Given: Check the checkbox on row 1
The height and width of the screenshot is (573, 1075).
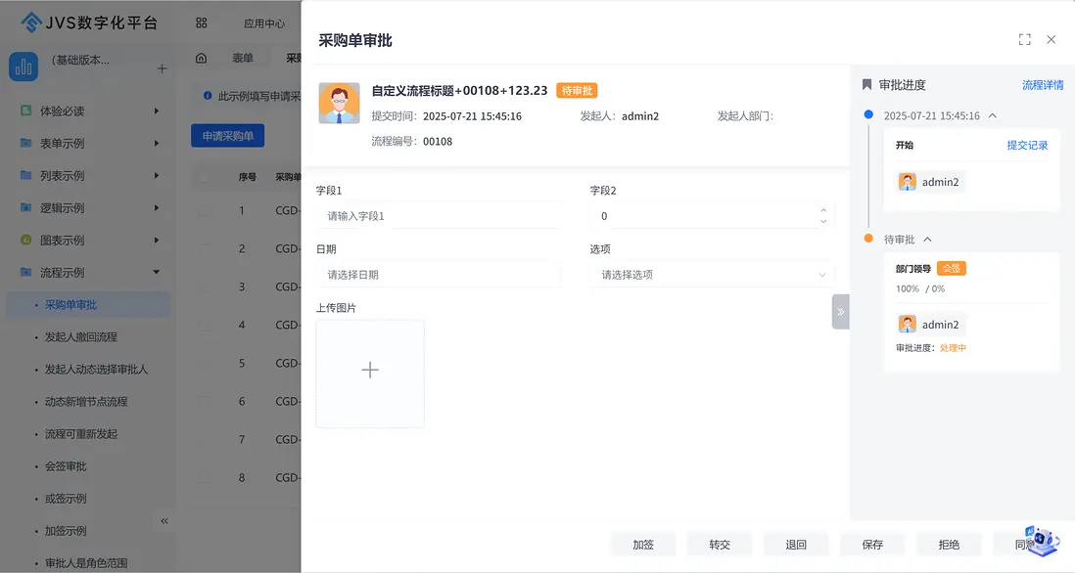Looking at the screenshot, I should pos(205,210).
